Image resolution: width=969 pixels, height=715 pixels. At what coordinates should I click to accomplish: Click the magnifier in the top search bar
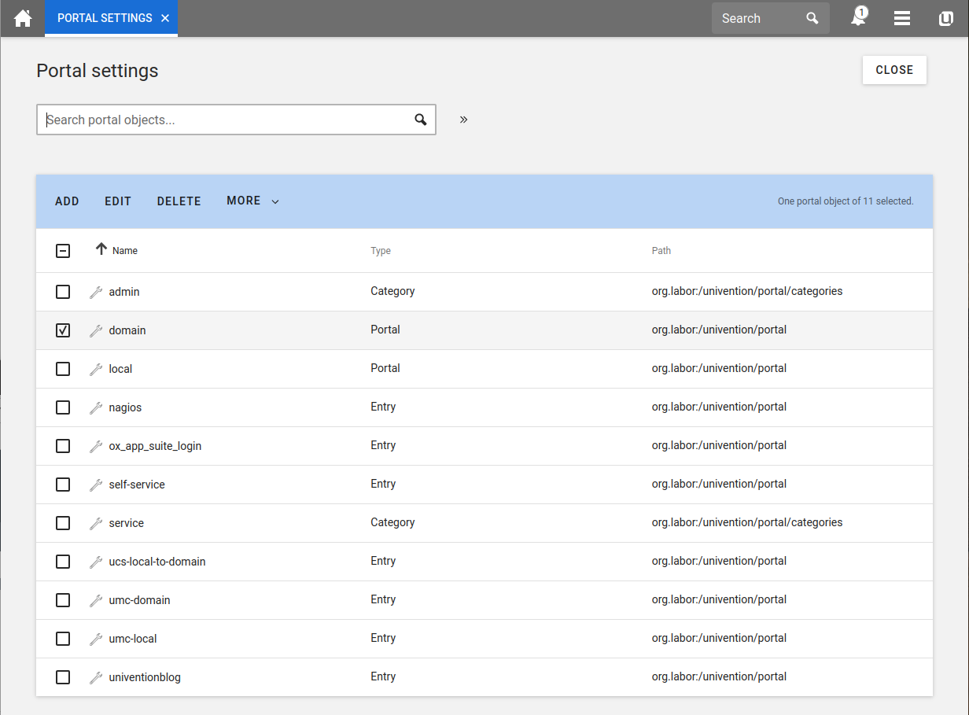[x=812, y=18]
